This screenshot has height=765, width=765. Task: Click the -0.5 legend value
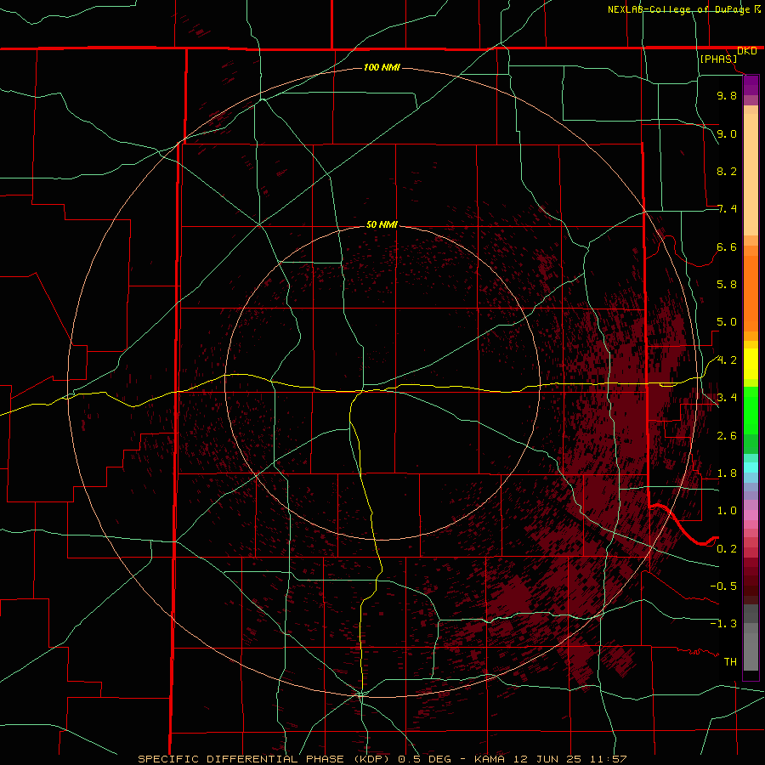coord(723,586)
